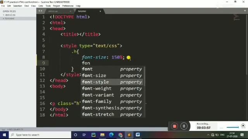This screenshot has height=139, width=248.
Task: Open Microsoft Edge from the taskbar
Action: click(111, 135)
